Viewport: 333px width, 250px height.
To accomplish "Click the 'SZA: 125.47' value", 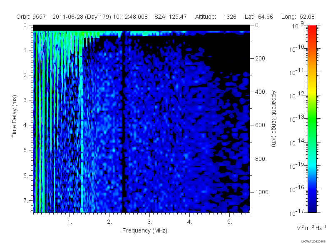I will (171, 17).
